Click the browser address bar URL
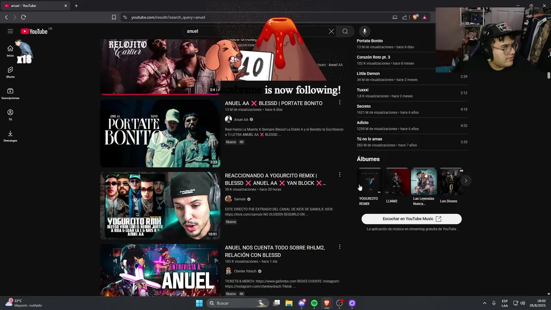 pos(168,17)
